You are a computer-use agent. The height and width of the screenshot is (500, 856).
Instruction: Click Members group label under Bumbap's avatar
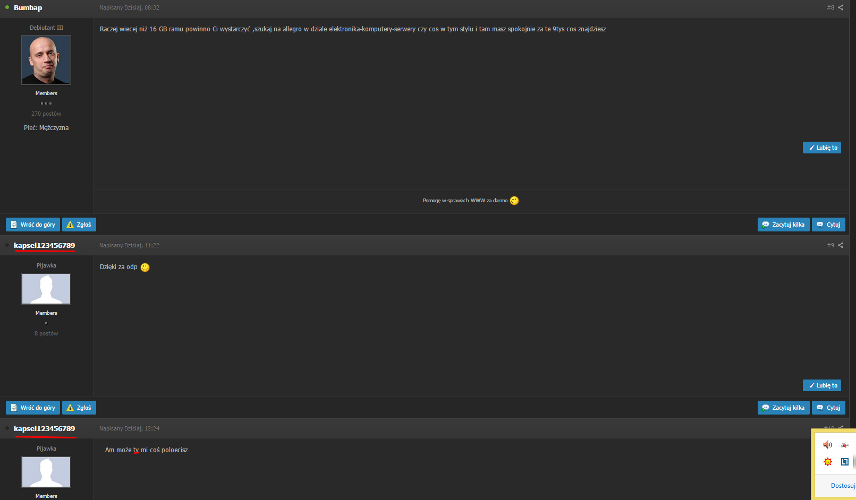(46, 93)
